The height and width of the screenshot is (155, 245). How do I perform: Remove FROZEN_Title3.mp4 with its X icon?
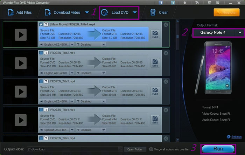[166, 82]
